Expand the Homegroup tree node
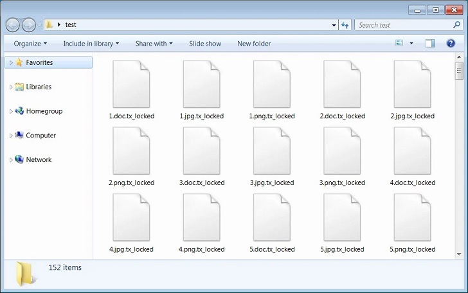 [11, 111]
